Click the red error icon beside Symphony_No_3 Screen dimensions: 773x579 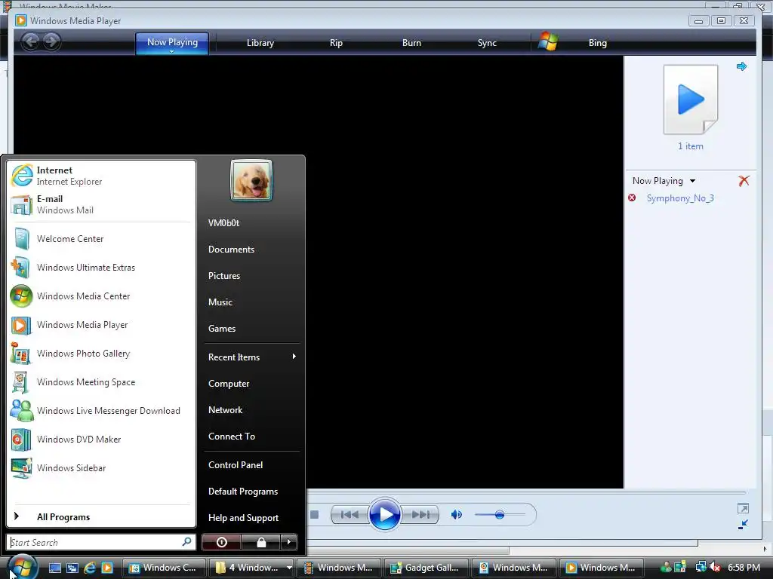tap(632, 198)
